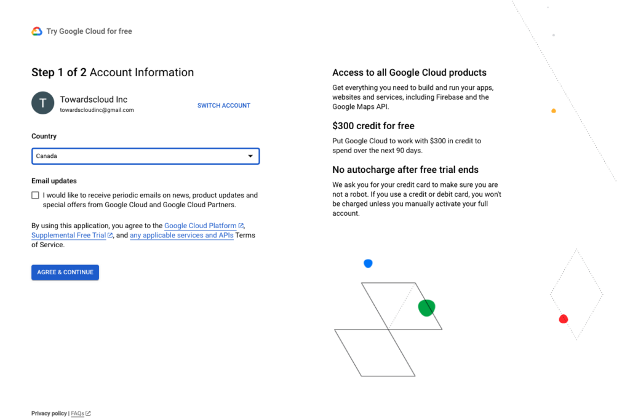Open the FAQs link in footer
Image resolution: width=630 pixels, height=420 pixels.
click(78, 413)
